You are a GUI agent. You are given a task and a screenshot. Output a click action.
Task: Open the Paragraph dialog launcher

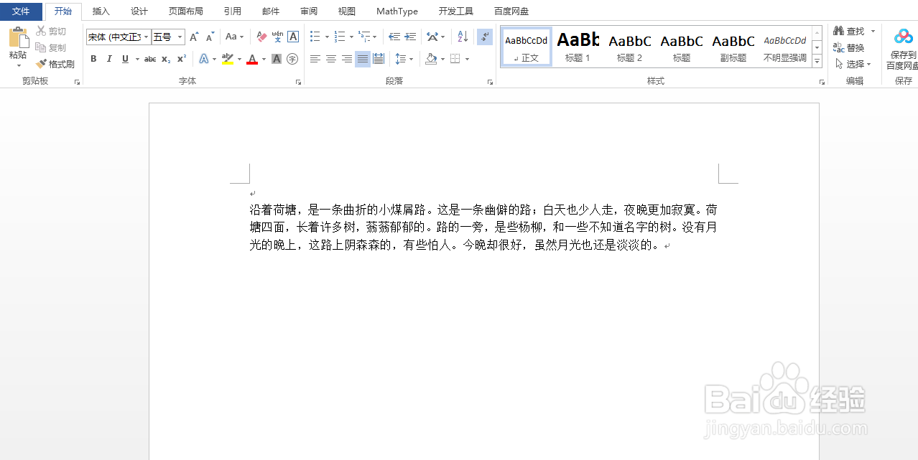pos(490,83)
